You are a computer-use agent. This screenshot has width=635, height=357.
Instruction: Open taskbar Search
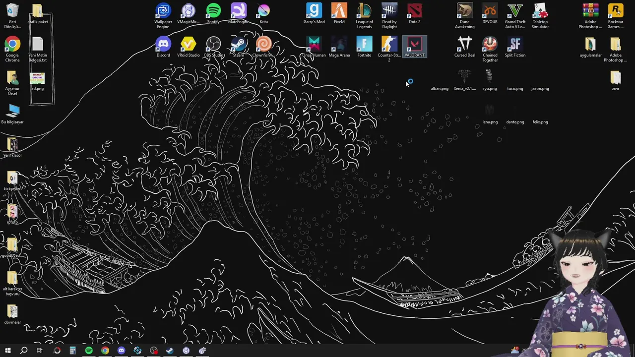[x=23, y=351]
